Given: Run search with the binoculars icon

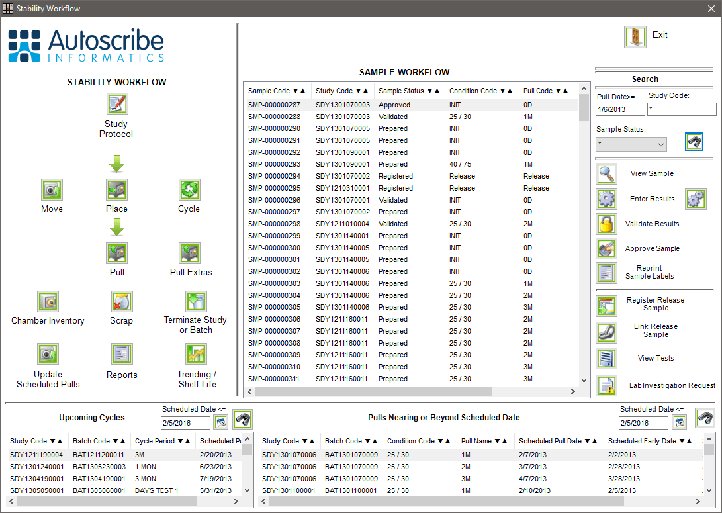Looking at the screenshot, I should tap(694, 142).
